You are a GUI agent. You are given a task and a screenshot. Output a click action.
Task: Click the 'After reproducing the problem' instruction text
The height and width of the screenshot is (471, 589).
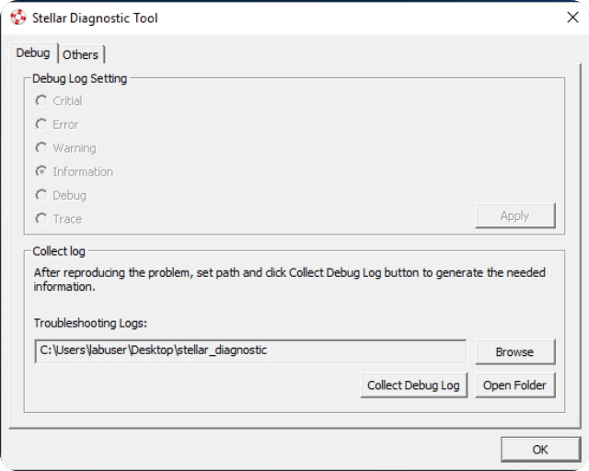(x=289, y=280)
